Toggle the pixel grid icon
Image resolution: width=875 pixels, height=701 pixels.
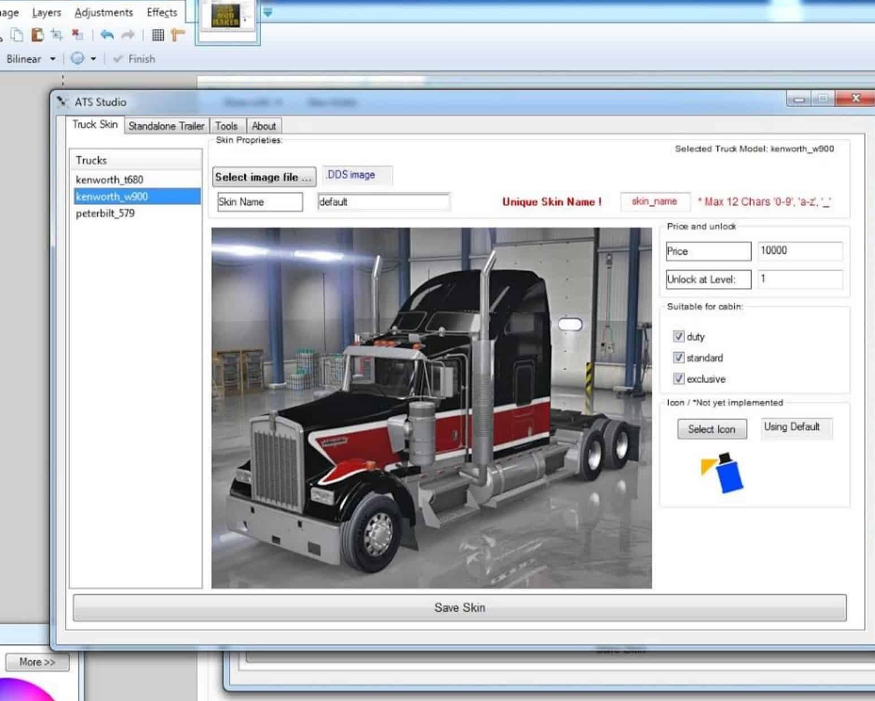click(x=158, y=35)
